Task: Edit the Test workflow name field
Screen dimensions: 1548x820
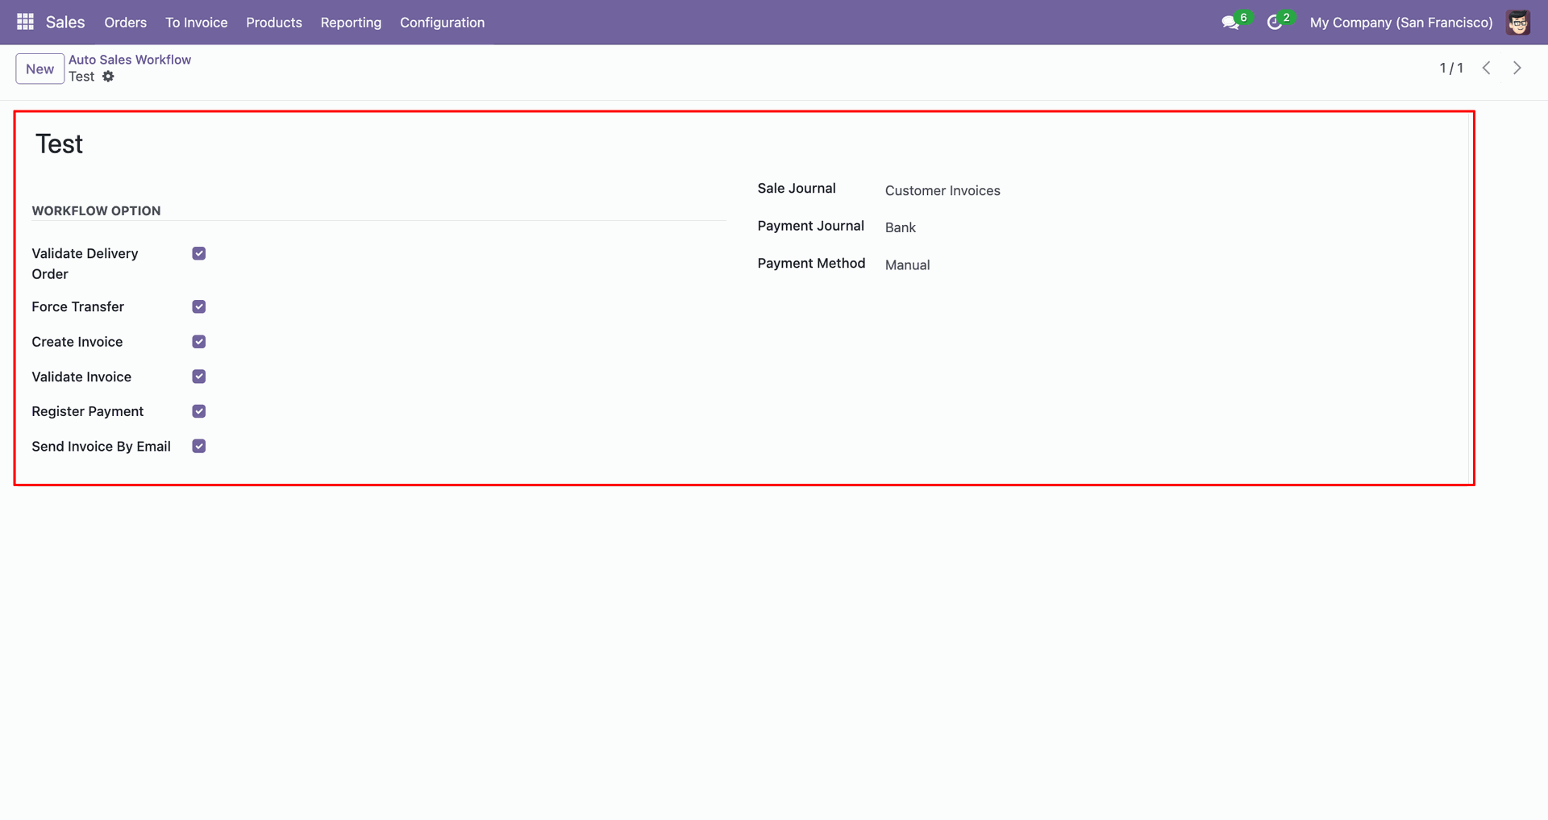Action: click(x=60, y=144)
